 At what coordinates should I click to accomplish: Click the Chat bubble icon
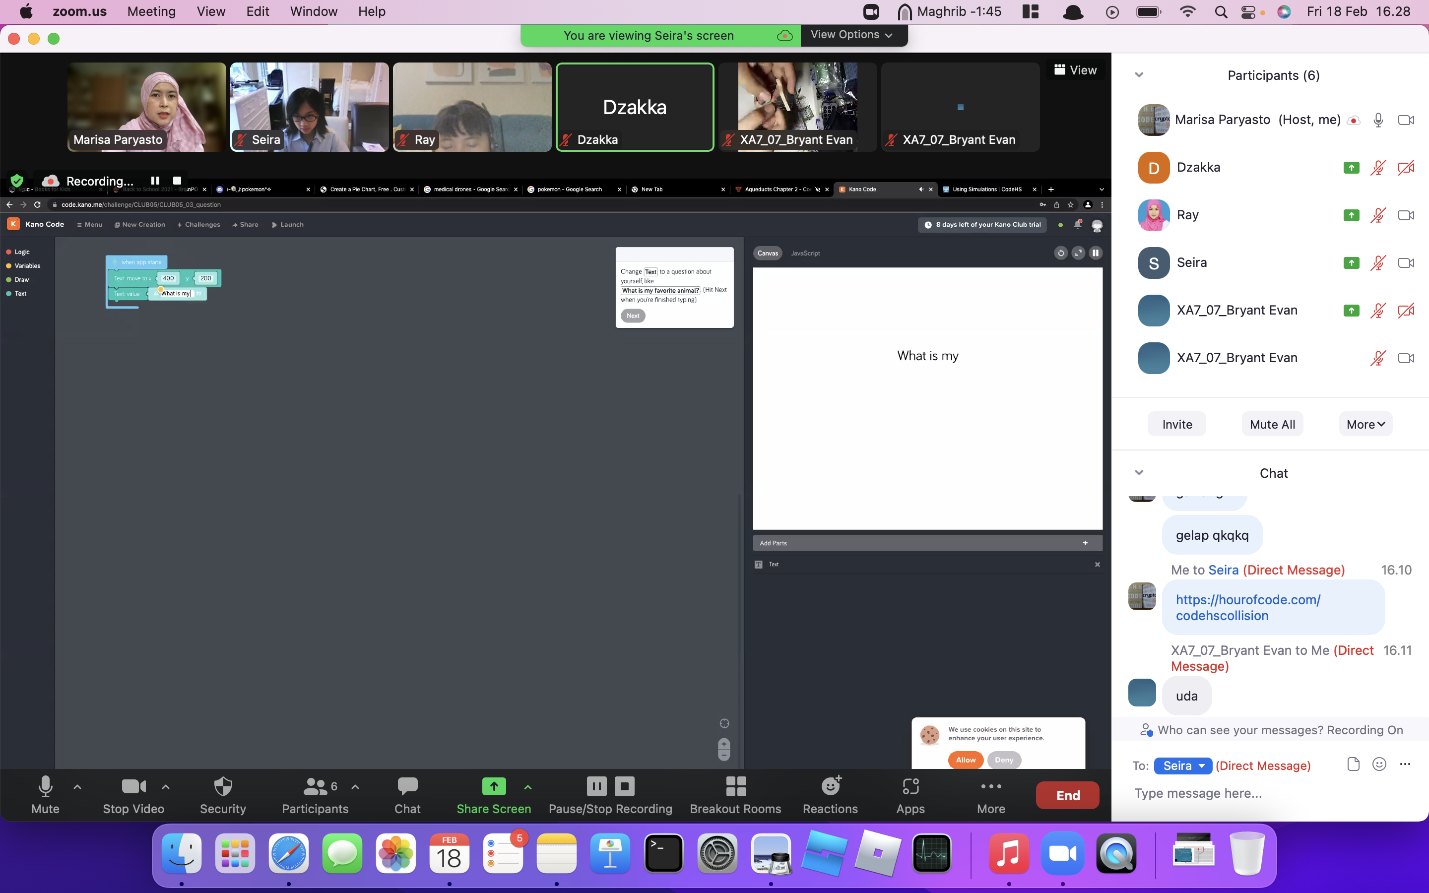pos(407,786)
